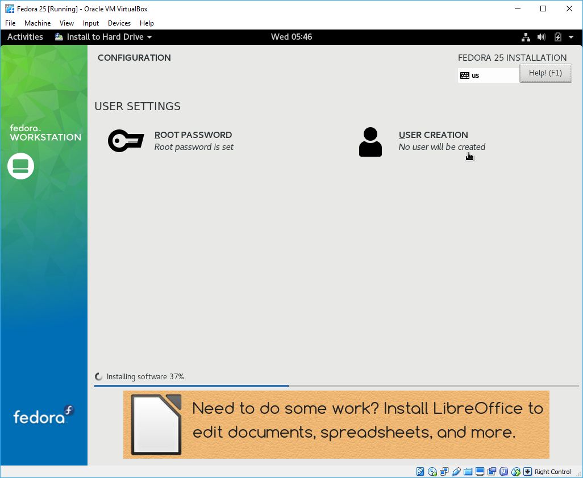The height and width of the screenshot is (478, 583).
Task: Click the recording screens icon in VirtualBox status bar
Action: [492, 472]
